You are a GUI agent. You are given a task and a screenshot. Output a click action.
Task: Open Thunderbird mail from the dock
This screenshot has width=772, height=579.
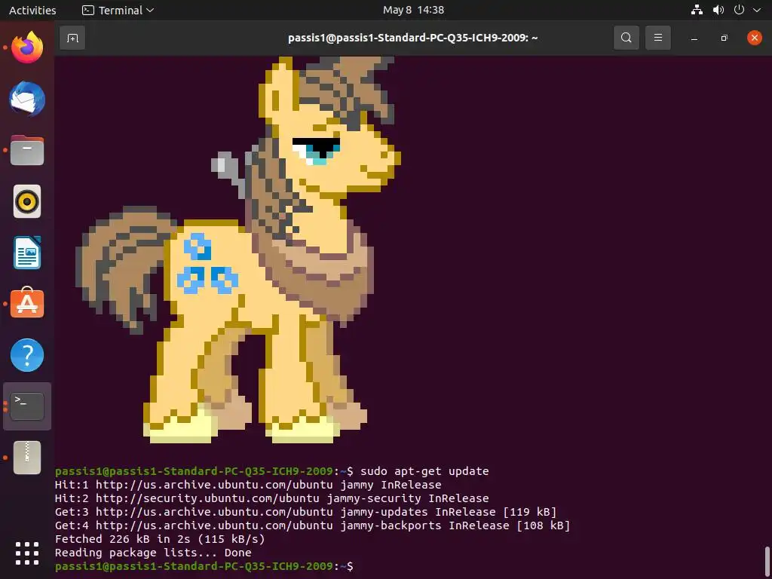27,99
